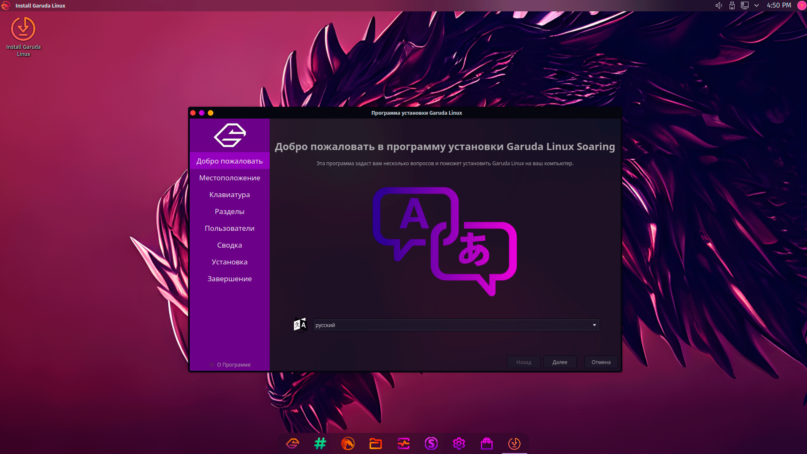Click the window title Программа установки Garuda Linux
The image size is (807, 454).
(x=417, y=113)
